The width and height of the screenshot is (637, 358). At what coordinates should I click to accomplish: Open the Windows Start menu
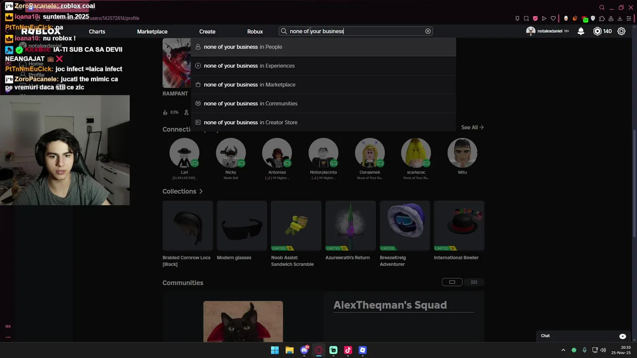275,350
